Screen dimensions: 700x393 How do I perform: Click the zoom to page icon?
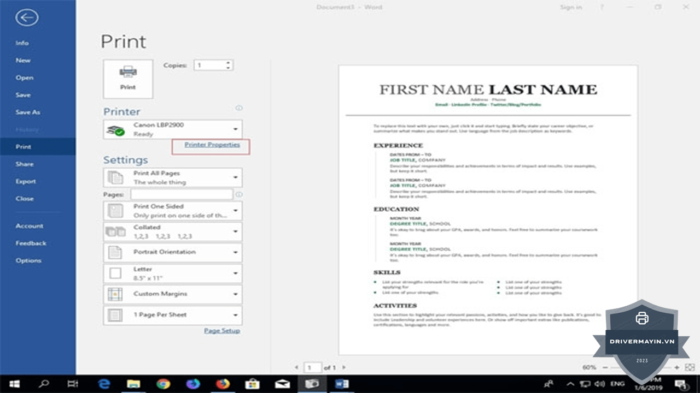(690, 367)
